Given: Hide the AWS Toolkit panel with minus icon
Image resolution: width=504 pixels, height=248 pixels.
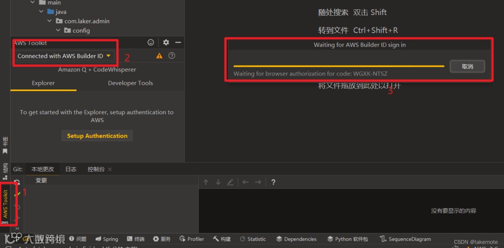Looking at the screenshot, I should coord(178,42).
